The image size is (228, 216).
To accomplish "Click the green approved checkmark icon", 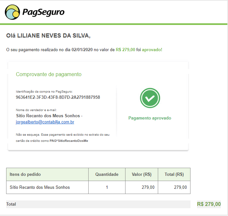I will coord(150,98).
